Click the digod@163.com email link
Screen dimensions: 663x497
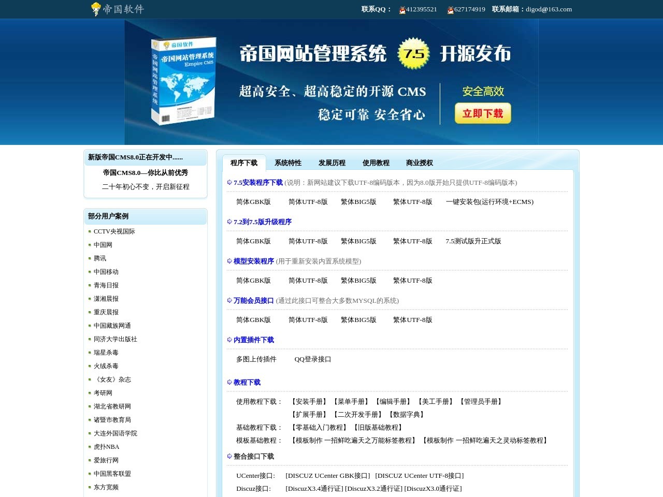point(549,9)
